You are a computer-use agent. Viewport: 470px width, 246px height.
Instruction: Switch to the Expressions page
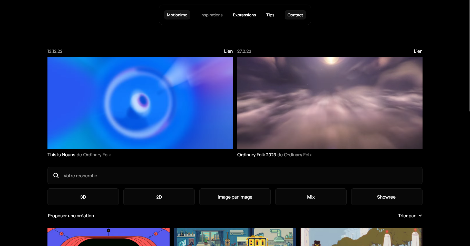pos(244,15)
